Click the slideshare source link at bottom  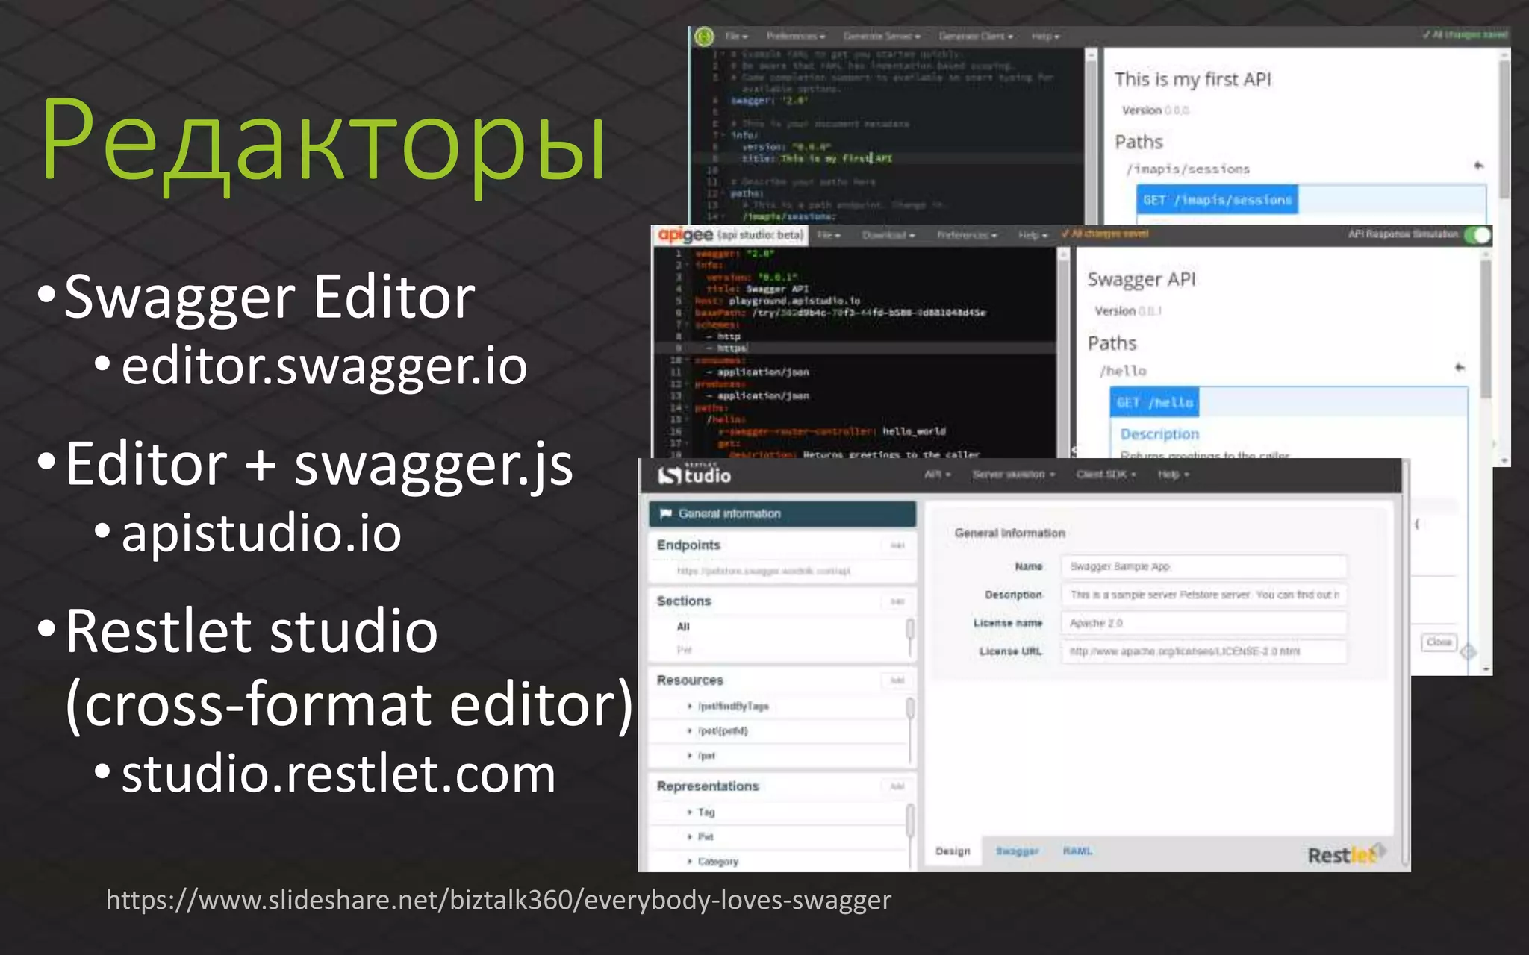(x=499, y=901)
